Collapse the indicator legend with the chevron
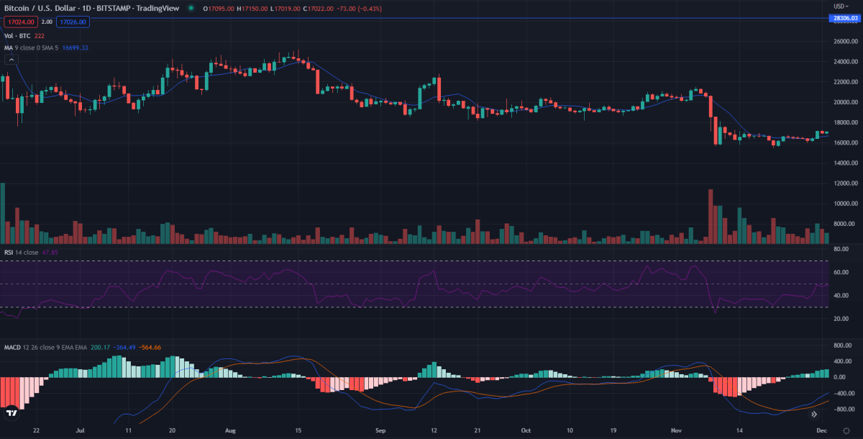863x439 pixels. click(x=10, y=60)
